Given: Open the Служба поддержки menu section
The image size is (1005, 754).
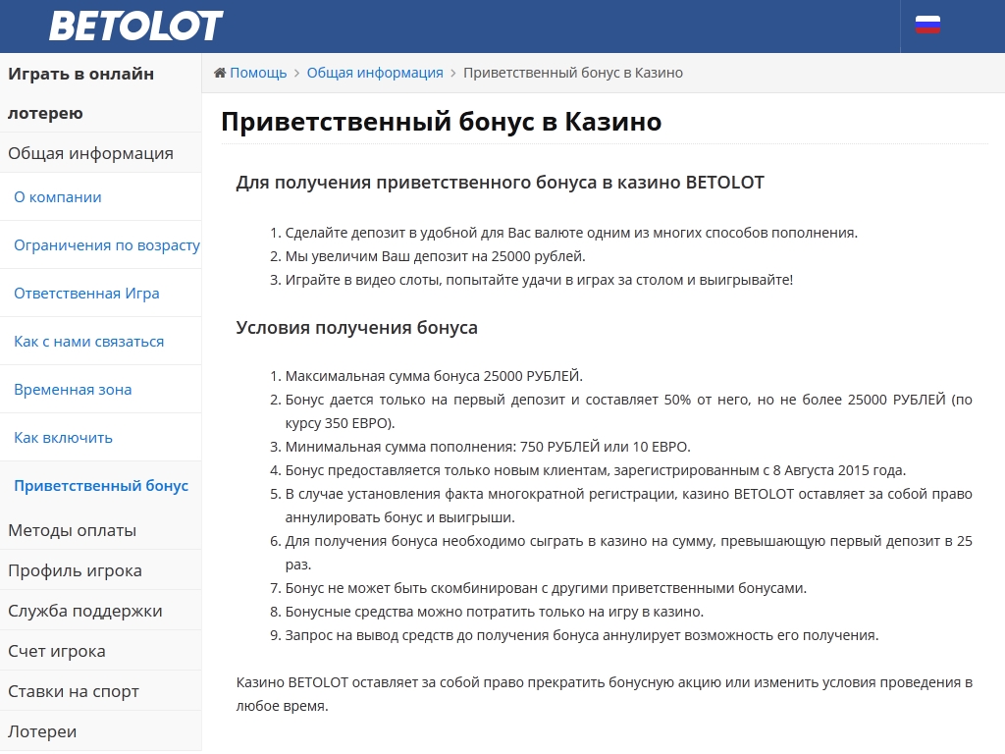Looking at the screenshot, I should click(x=84, y=611).
